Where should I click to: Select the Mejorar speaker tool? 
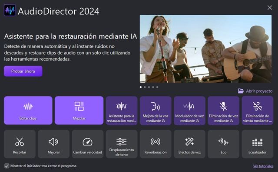(53, 144)
